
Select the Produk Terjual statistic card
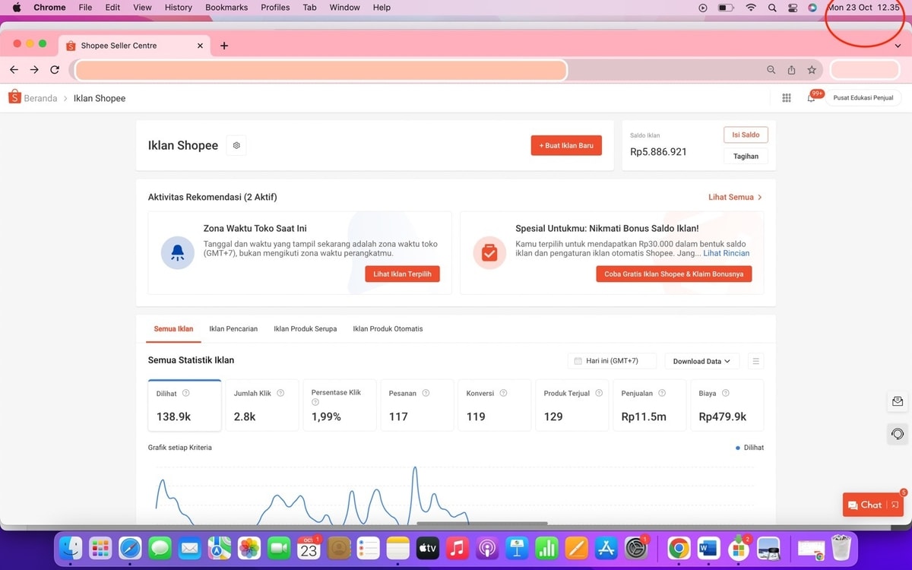pyautogui.click(x=572, y=406)
